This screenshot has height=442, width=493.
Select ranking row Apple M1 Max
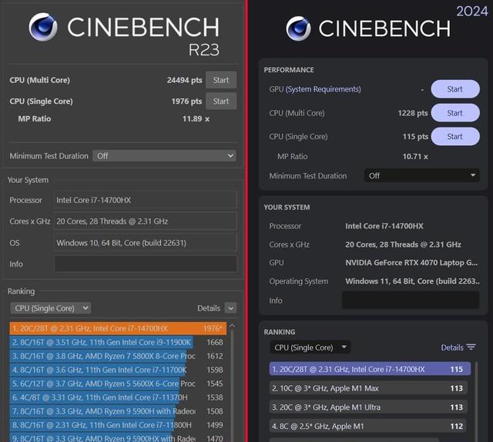[x=368, y=388]
